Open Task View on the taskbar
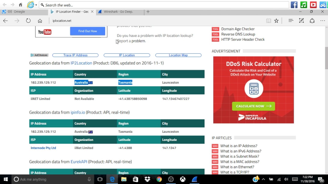Viewport: 328px width, 184px height. tap(100, 179)
